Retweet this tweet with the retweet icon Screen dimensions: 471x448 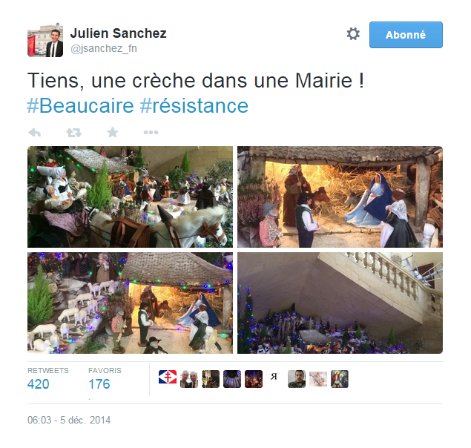click(74, 133)
